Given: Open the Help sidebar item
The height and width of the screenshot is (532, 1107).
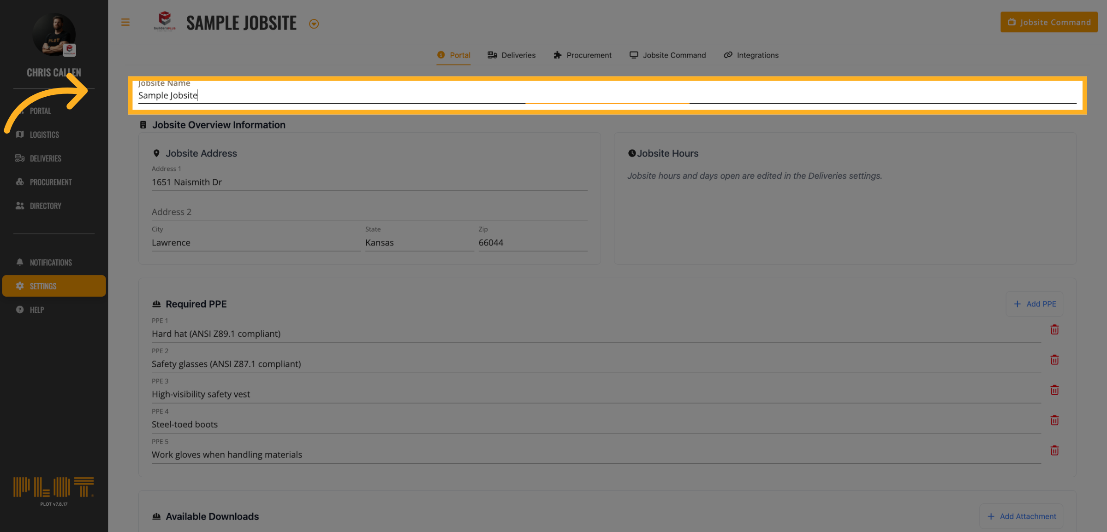Looking at the screenshot, I should pyautogui.click(x=37, y=310).
